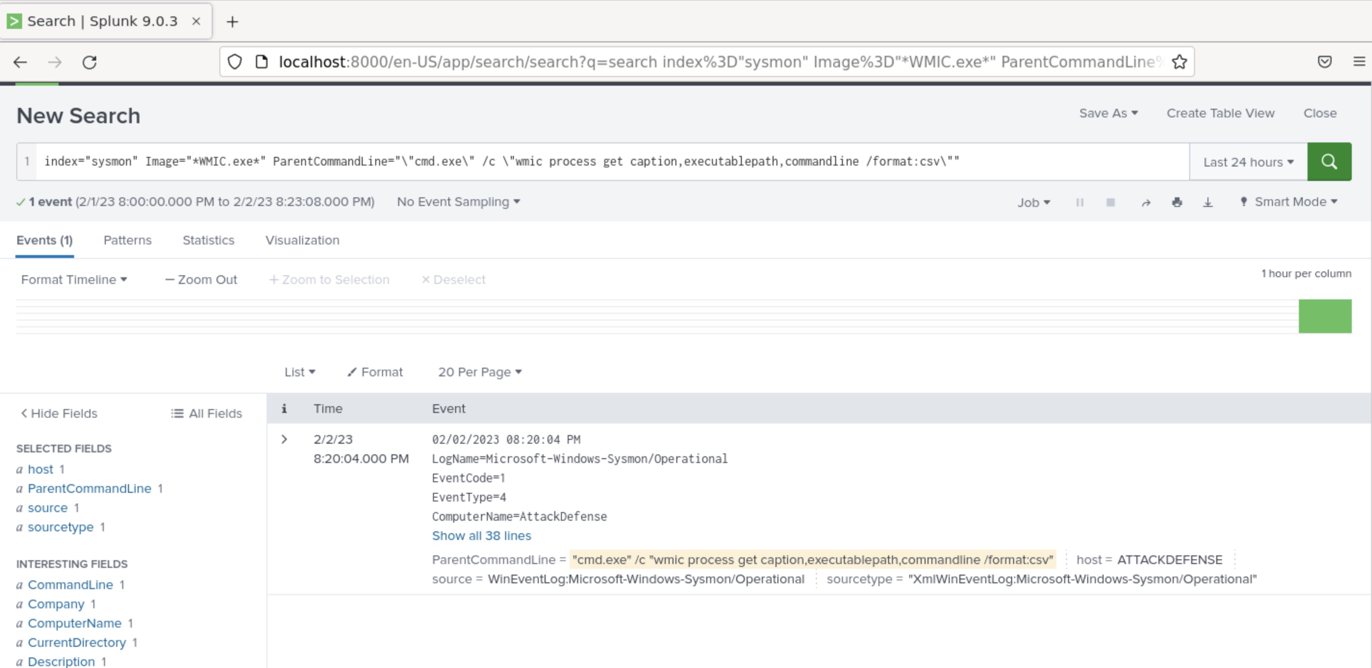Switch to the Events (1) tab
The width and height of the screenshot is (1372, 668).
[44, 240]
